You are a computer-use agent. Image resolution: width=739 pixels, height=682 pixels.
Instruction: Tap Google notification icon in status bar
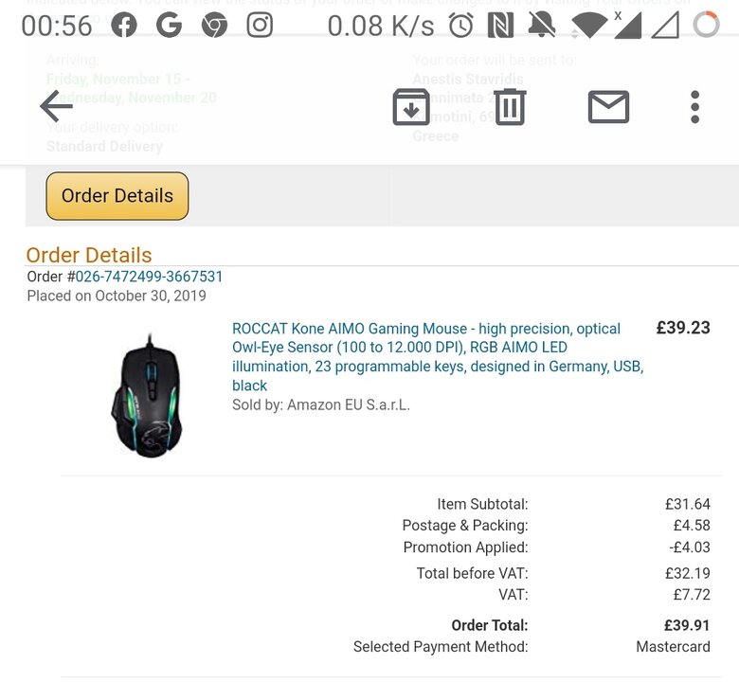pos(170,26)
